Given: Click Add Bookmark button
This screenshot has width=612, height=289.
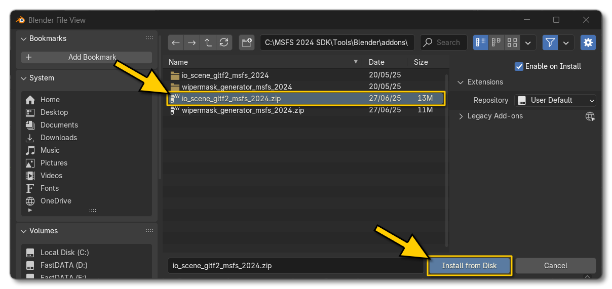Looking at the screenshot, I should 87,57.
